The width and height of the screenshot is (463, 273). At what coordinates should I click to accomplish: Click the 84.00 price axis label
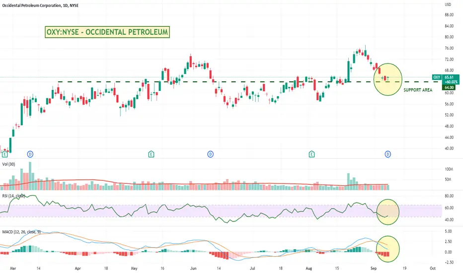pos(449,26)
